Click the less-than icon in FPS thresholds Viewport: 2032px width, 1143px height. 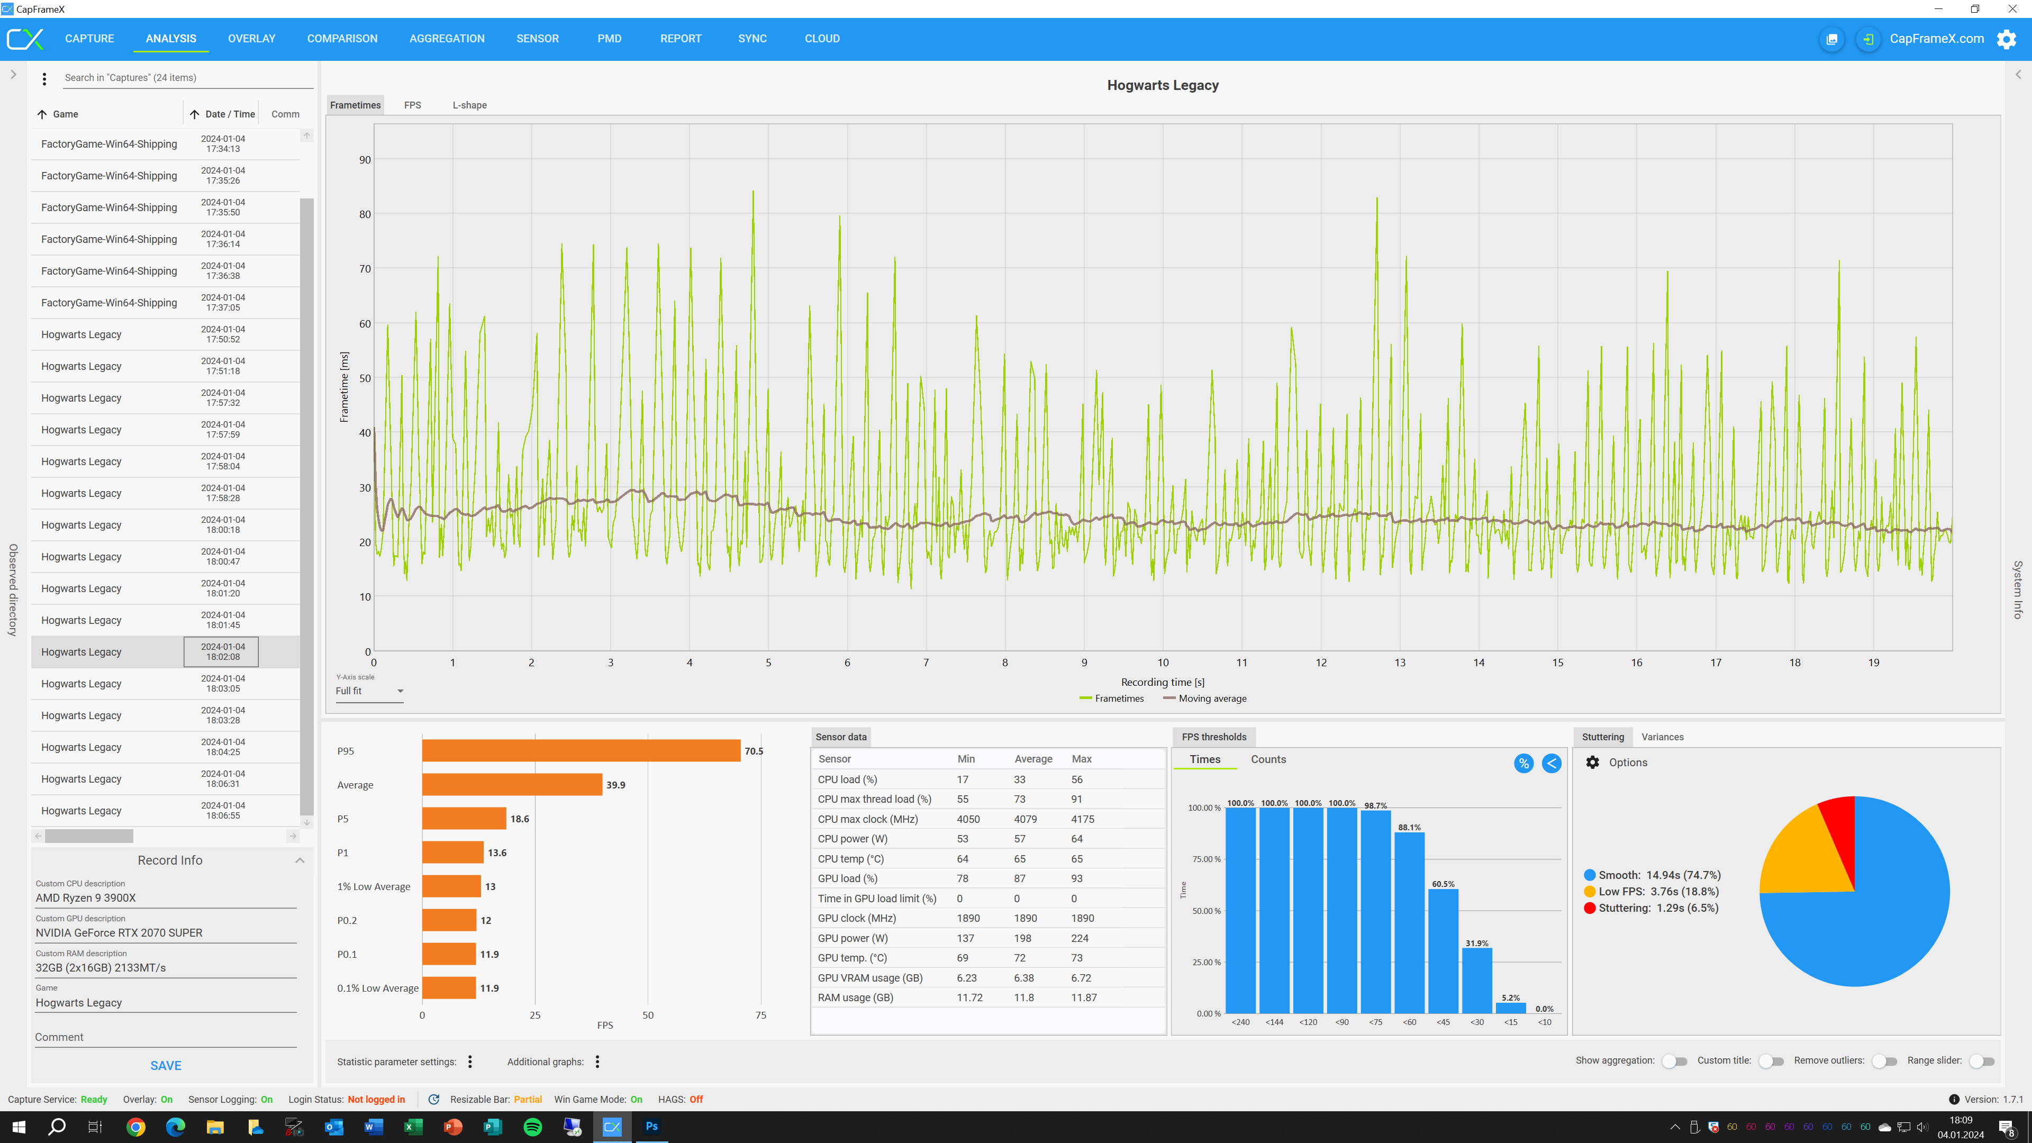coord(1551,763)
